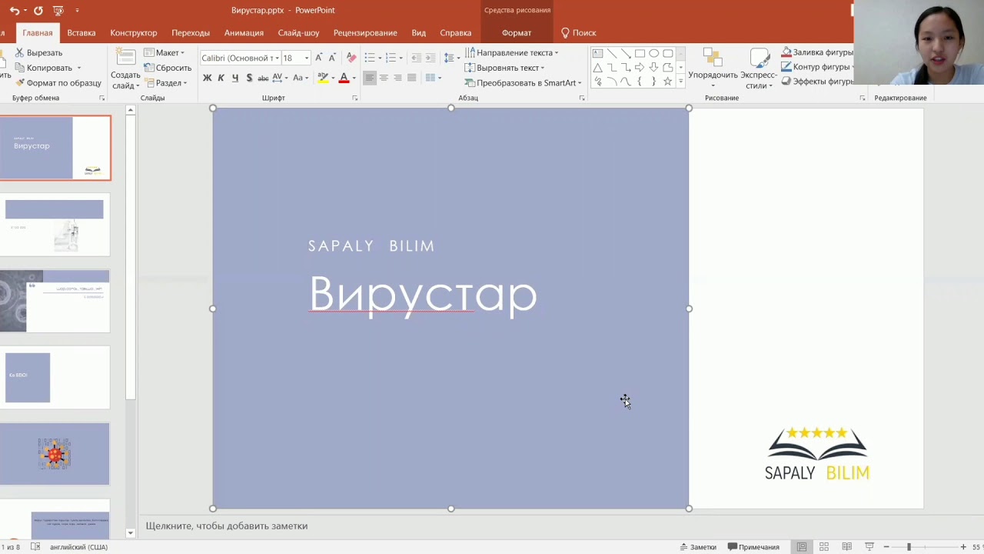Toggle text shadow S formatting
This screenshot has width=984, height=554.
(249, 78)
